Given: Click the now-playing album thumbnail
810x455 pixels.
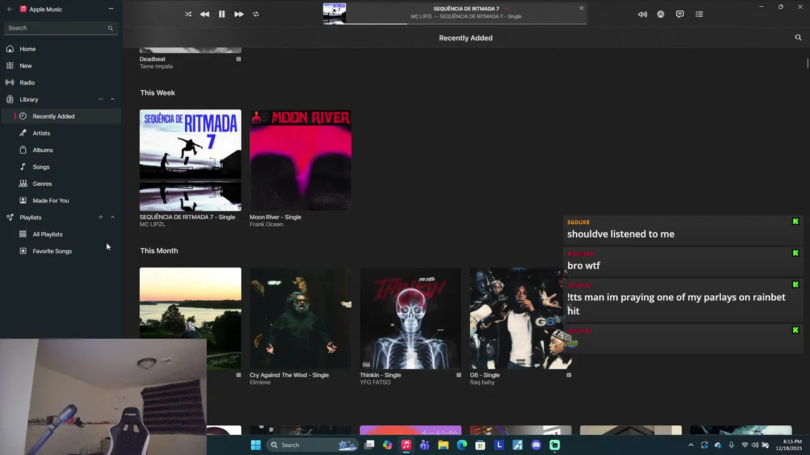Looking at the screenshot, I should pos(334,14).
